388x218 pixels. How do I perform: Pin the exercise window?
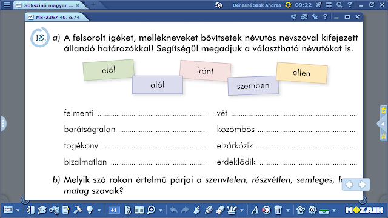315,17
